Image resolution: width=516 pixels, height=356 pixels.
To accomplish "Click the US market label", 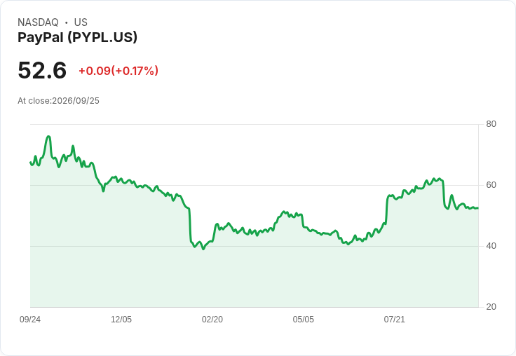I will [x=81, y=22].
